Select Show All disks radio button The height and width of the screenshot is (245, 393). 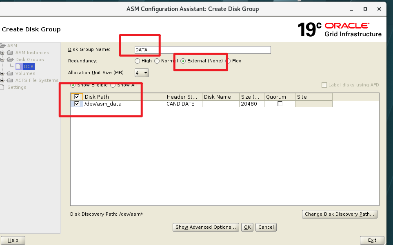click(113, 85)
